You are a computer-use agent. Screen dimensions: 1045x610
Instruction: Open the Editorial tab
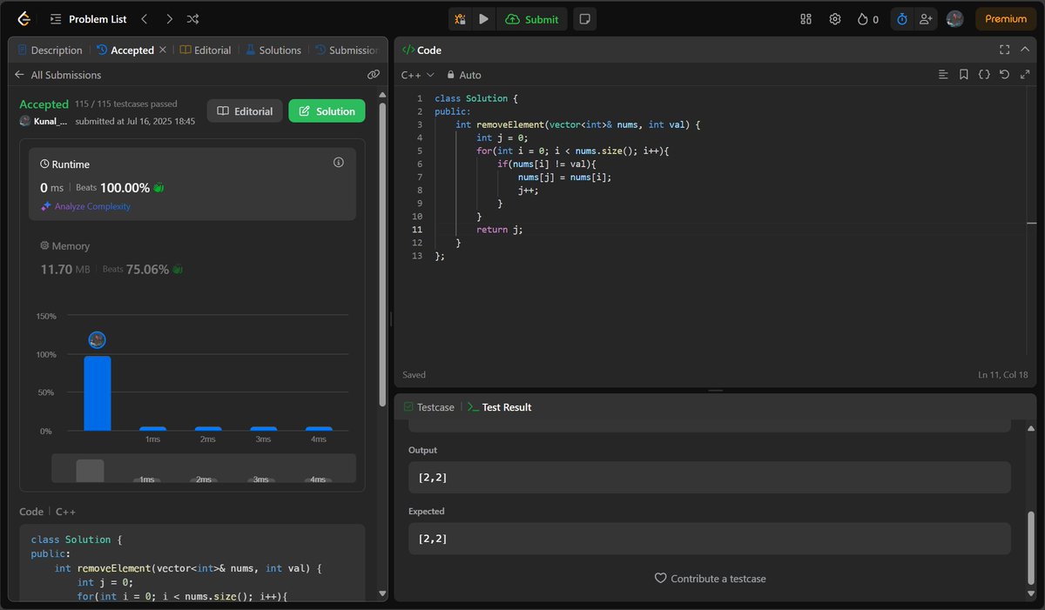(x=206, y=50)
